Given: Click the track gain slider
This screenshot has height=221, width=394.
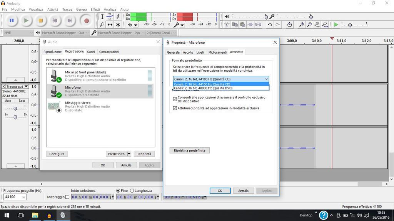Looking at the screenshot, I should (15, 109).
